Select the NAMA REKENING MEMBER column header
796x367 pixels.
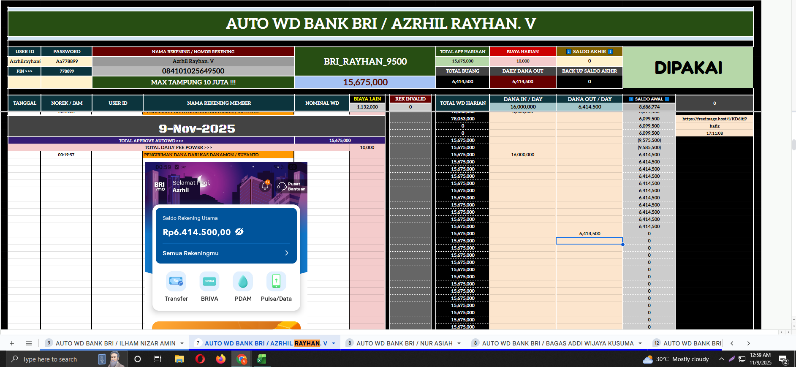(x=219, y=103)
